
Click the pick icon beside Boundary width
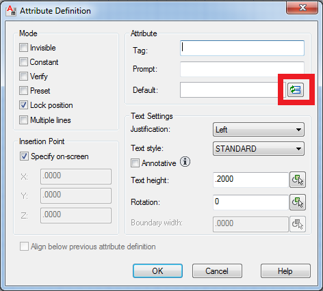[298, 224]
